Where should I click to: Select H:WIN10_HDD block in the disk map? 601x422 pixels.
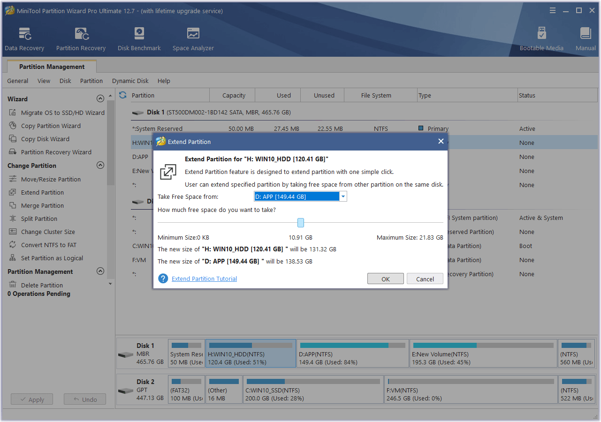tap(251, 353)
